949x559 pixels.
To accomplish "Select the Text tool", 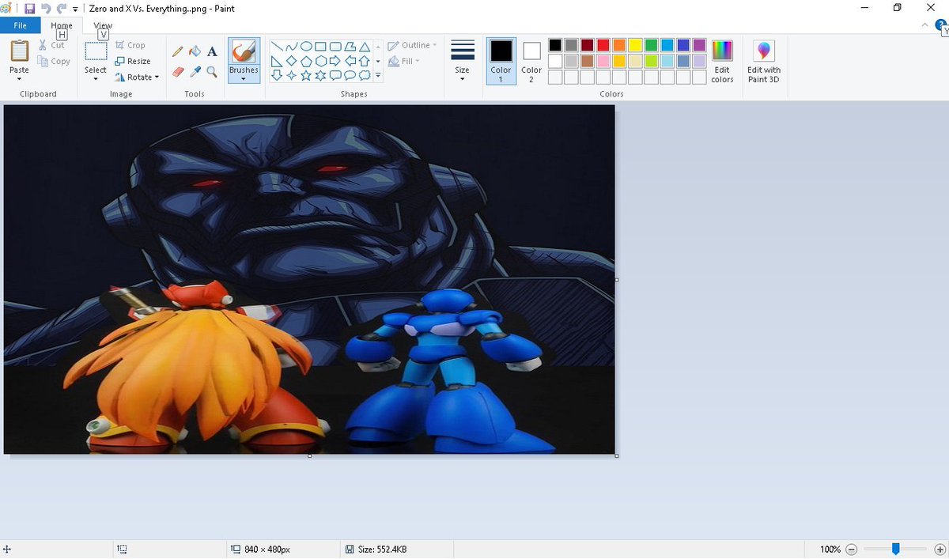I will click(x=212, y=51).
